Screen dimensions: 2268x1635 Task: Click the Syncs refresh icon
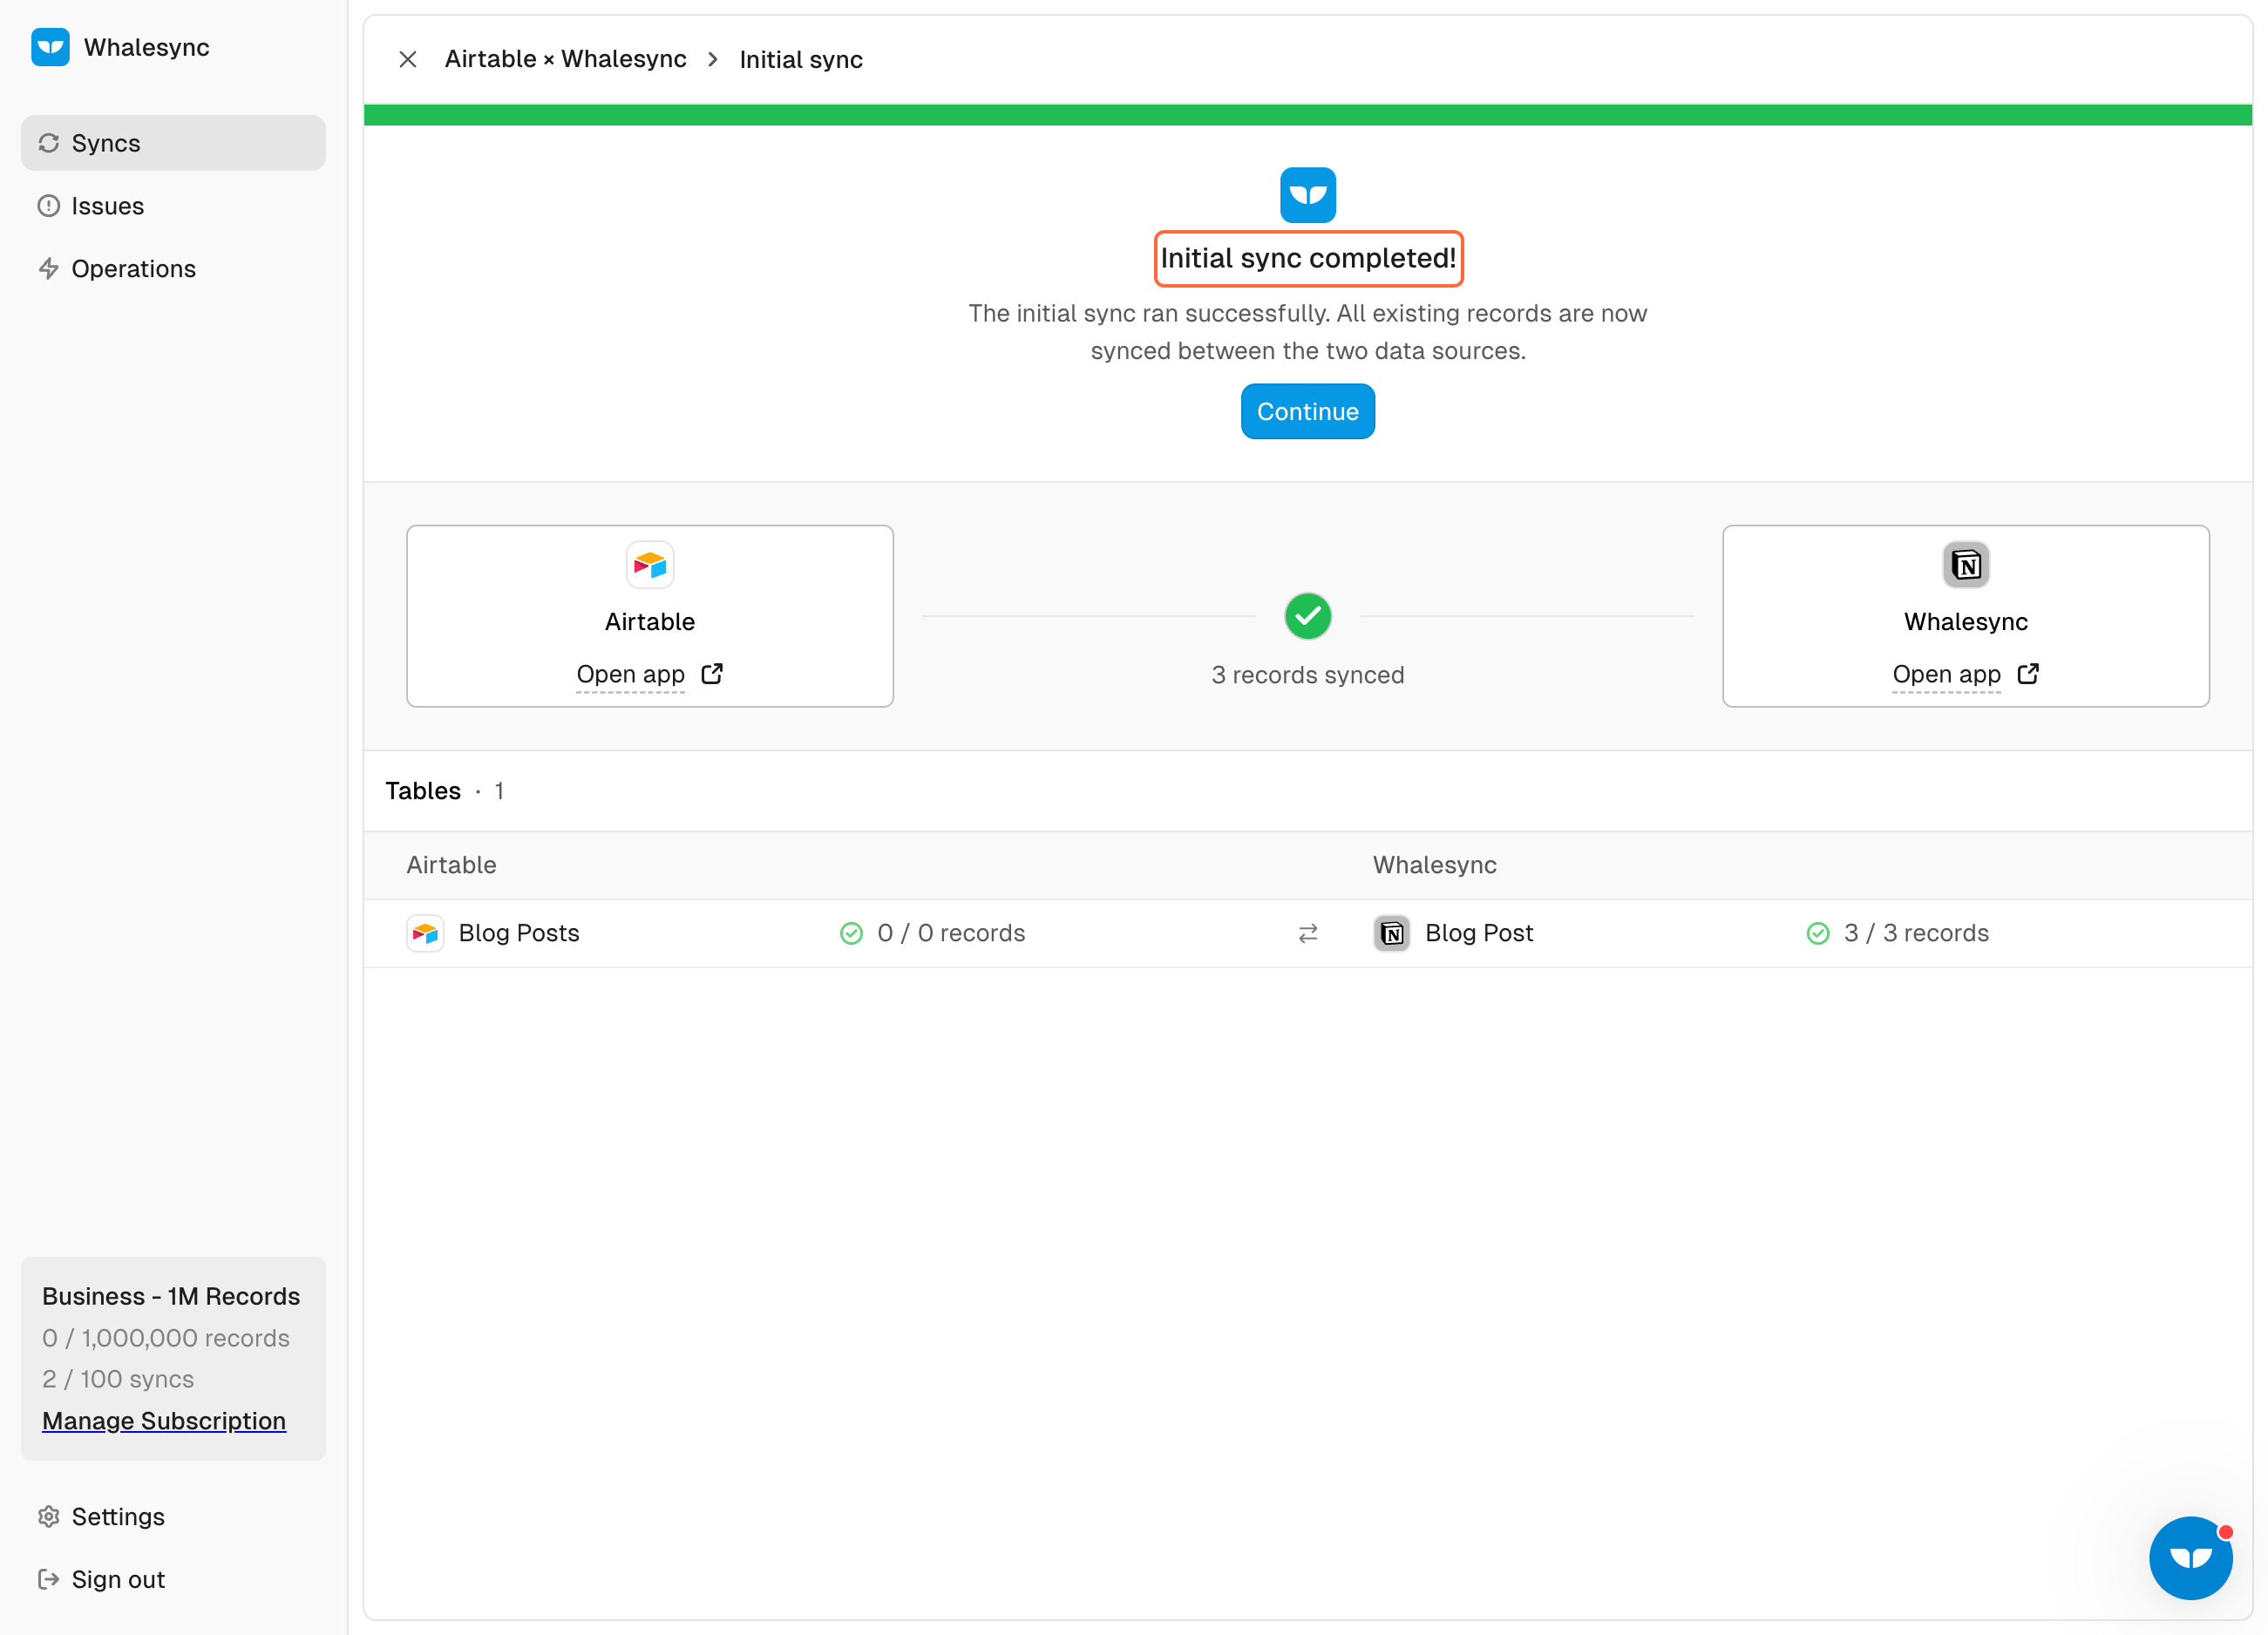point(49,143)
